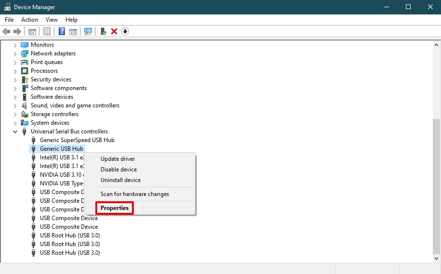Image resolution: width=441 pixels, height=274 pixels.
Task: Expand the Security devices category
Action: tap(15, 80)
